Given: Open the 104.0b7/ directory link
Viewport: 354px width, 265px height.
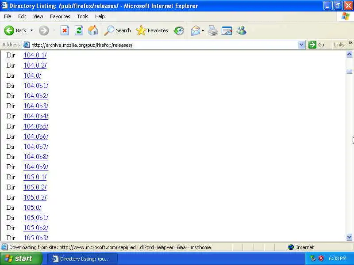Looking at the screenshot, I should pos(36,147).
